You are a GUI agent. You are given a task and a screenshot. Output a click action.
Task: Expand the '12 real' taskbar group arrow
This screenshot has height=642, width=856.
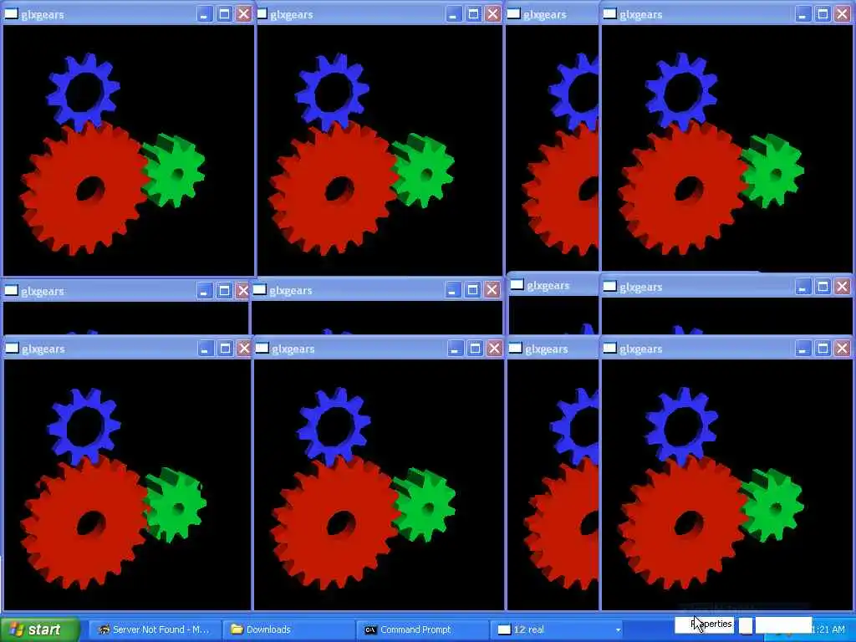point(618,630)
